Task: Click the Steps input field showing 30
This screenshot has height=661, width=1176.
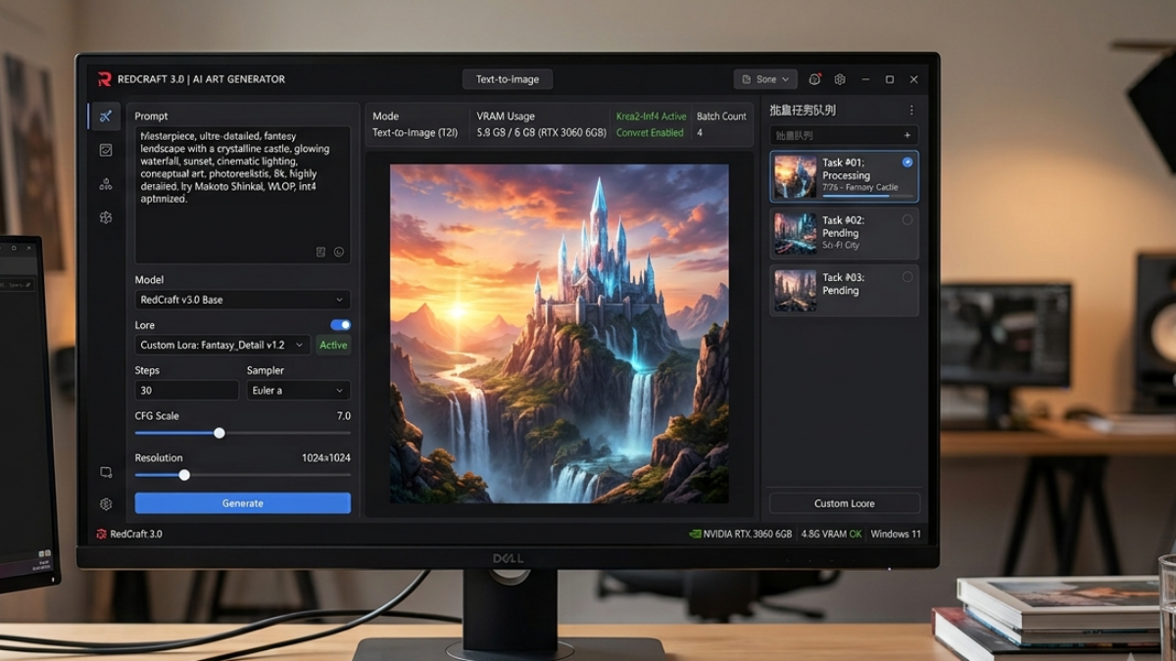Action: coord(186,390)
